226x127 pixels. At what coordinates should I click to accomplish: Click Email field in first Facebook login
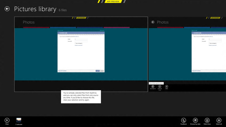(x=81, y=39)
